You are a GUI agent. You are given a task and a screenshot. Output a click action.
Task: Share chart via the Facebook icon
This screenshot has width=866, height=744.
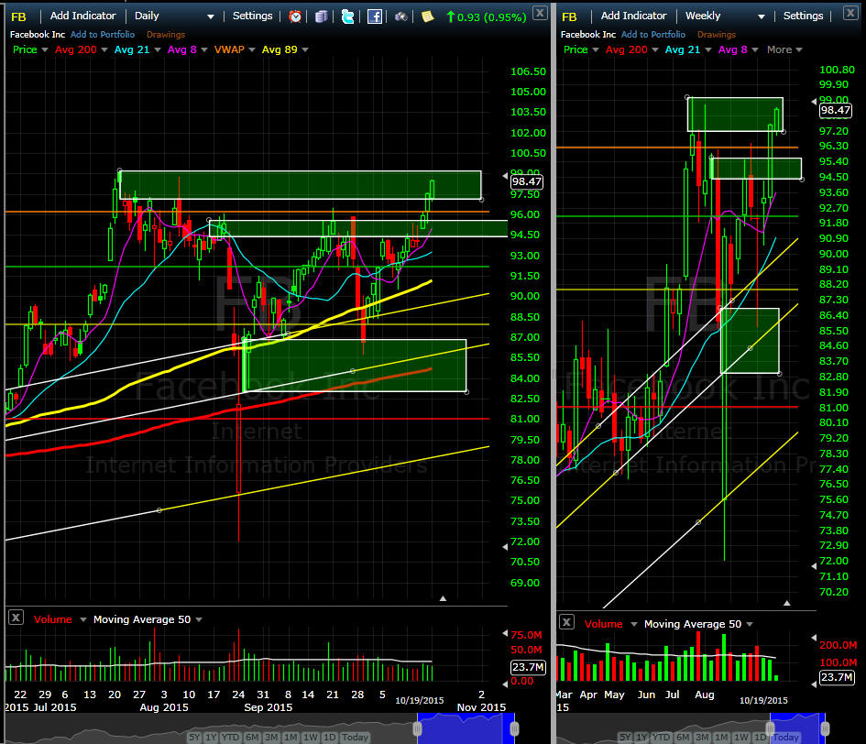[375, 16]
